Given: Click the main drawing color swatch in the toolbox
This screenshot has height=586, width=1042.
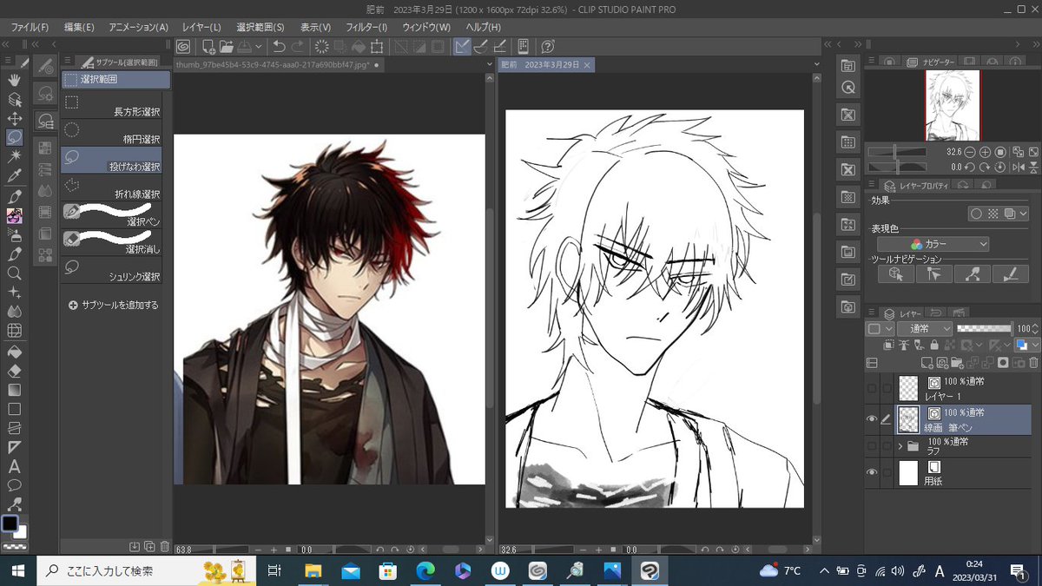Looking at the screenshot, I should pos(10,523).
